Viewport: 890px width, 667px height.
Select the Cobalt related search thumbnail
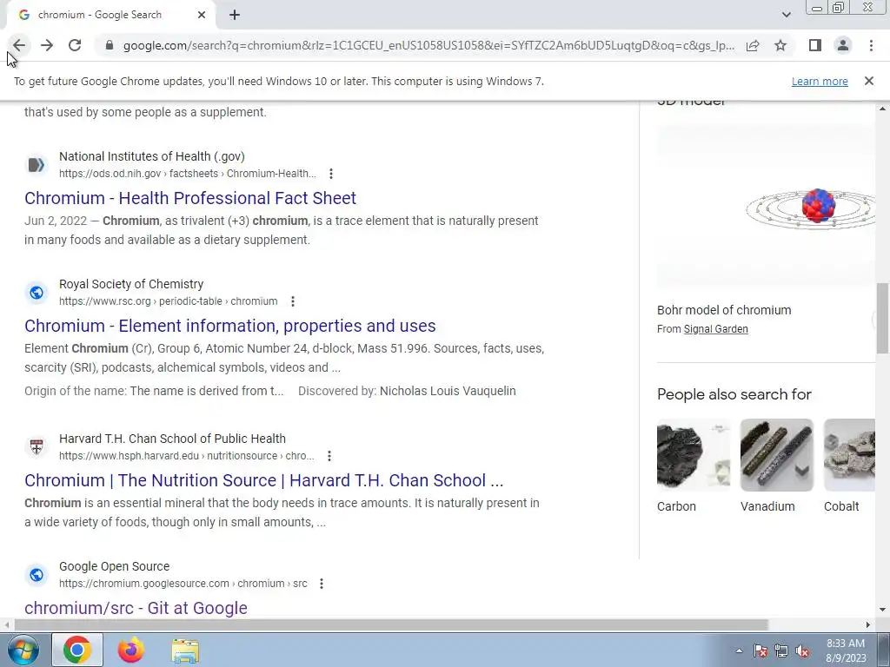click(850, 455)
